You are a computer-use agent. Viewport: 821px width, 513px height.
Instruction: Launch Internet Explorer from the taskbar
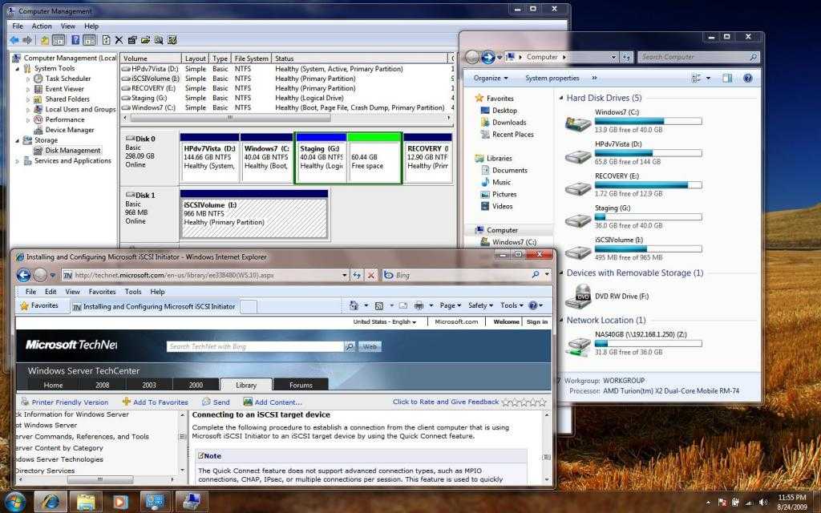pos(50,502)
